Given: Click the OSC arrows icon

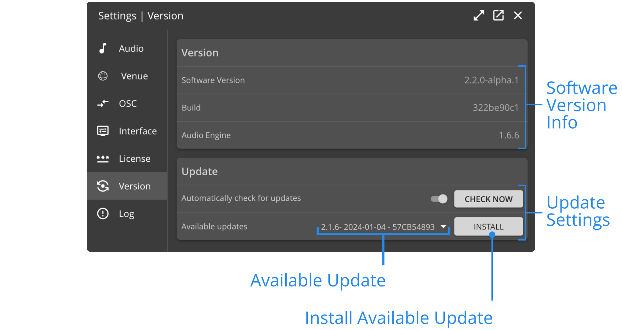Looking at the screenshot, I should click(x=103, y=103).
